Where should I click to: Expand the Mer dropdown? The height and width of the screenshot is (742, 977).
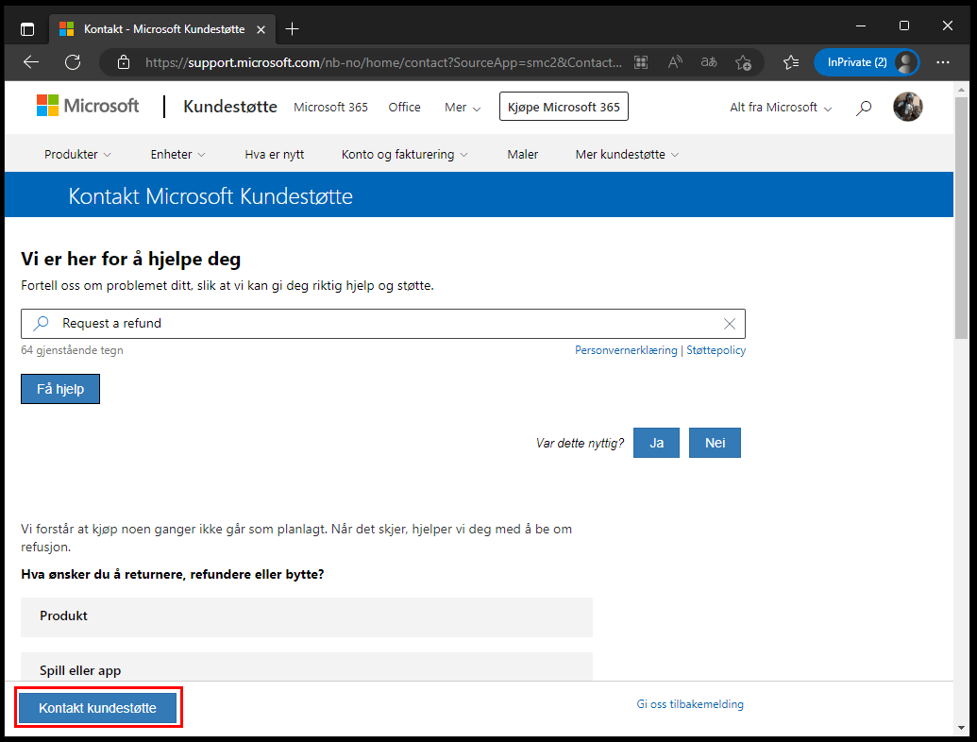(x=463, y=108)
